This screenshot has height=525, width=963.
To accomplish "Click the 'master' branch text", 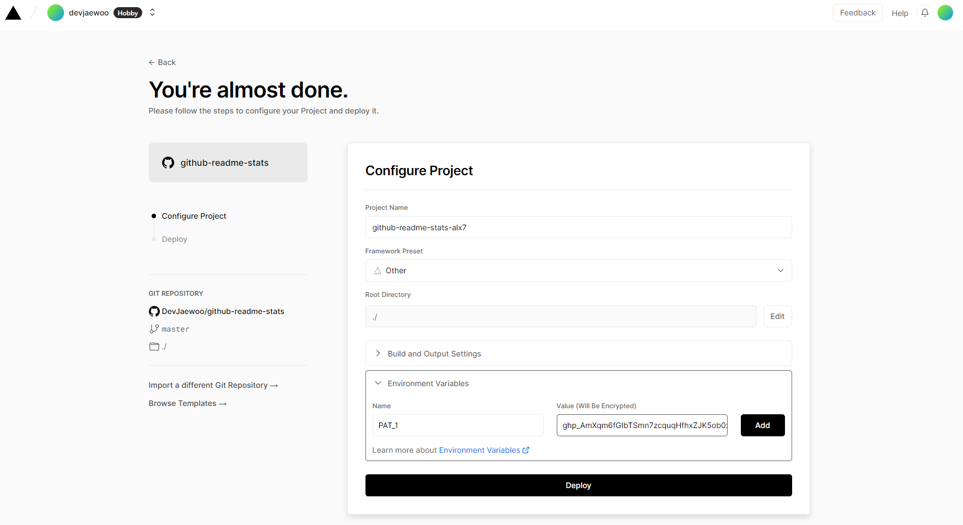I will pos(175,329).
